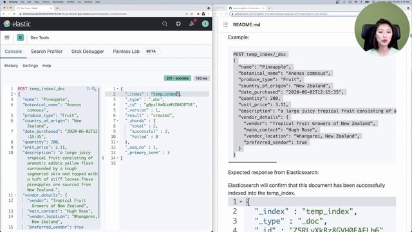Click the 201 - success status badge
Viewport: 412px width, 232px height.
click(178, 79)
